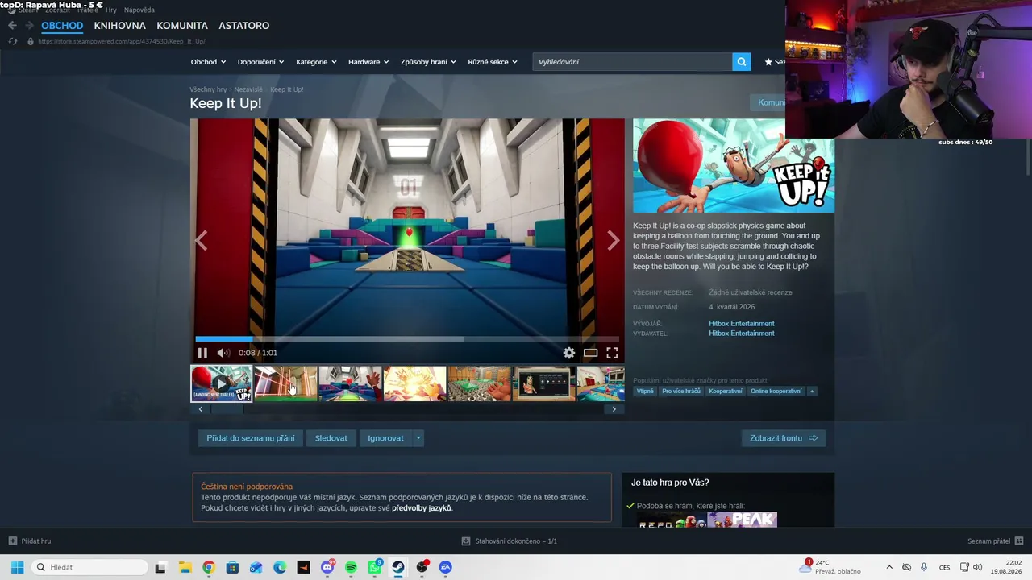Select the explosion screenshot thumbnail
1032x580 pixels.
(x=414, y=383)
